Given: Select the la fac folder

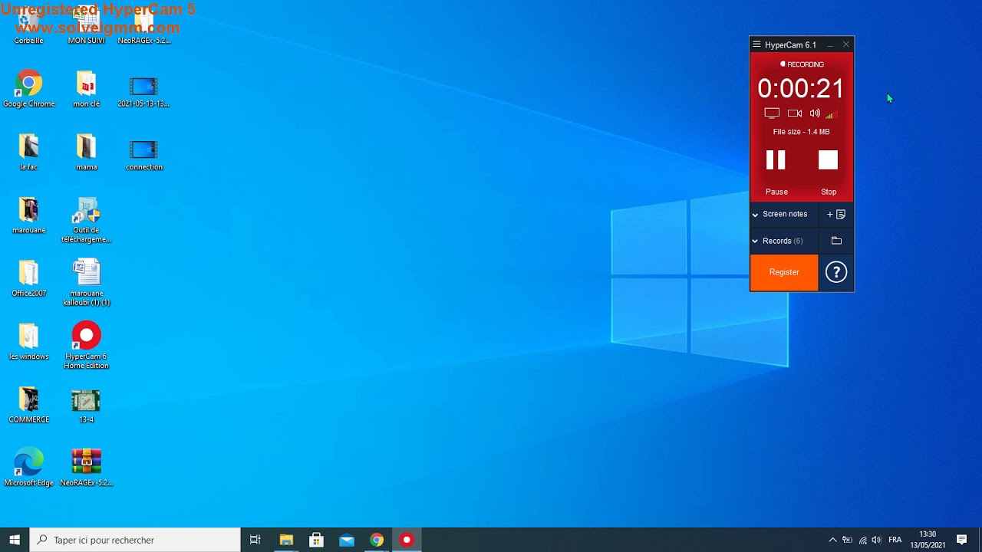Looking at the screenshot, I should tap(28, 152).
